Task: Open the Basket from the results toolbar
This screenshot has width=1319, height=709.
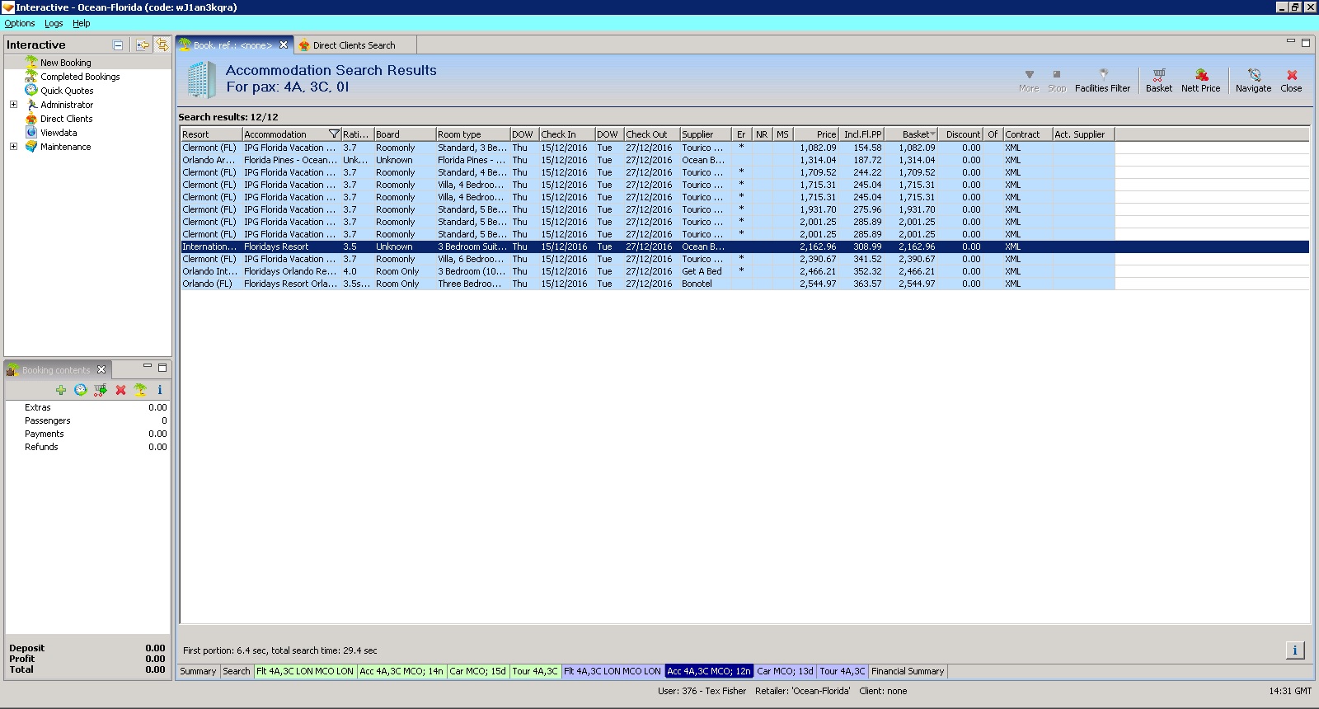Action: tap(1158, 80)
